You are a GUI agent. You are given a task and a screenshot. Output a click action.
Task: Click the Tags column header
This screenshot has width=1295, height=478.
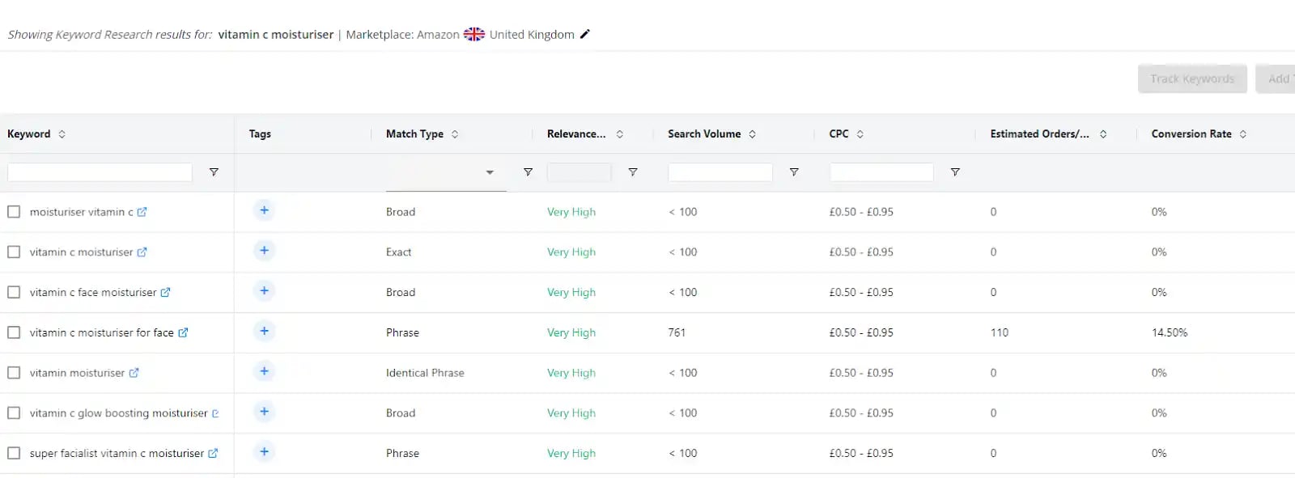click(x=260, y=134)
